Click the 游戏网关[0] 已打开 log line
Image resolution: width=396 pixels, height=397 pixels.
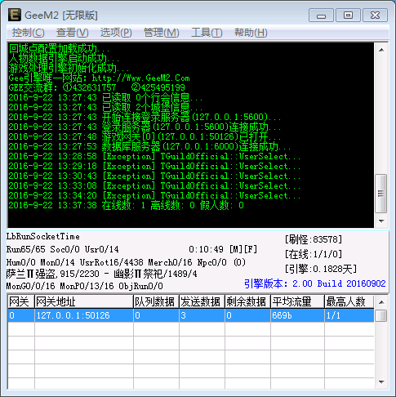click(x=145, y=136)
